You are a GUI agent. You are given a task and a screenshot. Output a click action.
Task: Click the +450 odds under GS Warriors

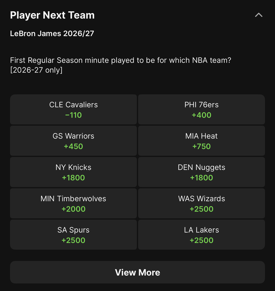point(73,146)
